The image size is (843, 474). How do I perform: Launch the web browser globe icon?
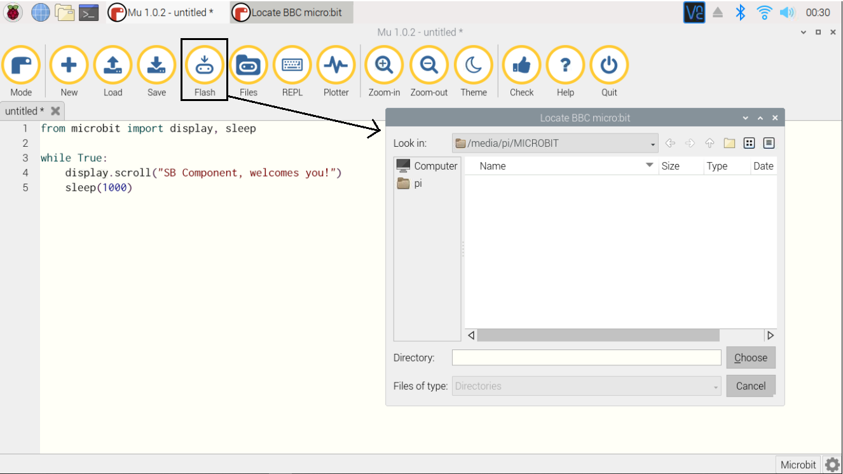40,12
